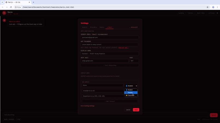
Task: Click the Ask anything chat input
Action: point(106,115)
